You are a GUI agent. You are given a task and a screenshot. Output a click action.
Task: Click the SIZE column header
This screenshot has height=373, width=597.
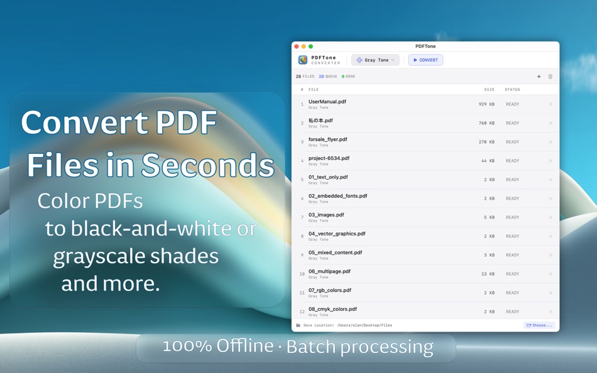pyautogui.click(x=490, y=89)
